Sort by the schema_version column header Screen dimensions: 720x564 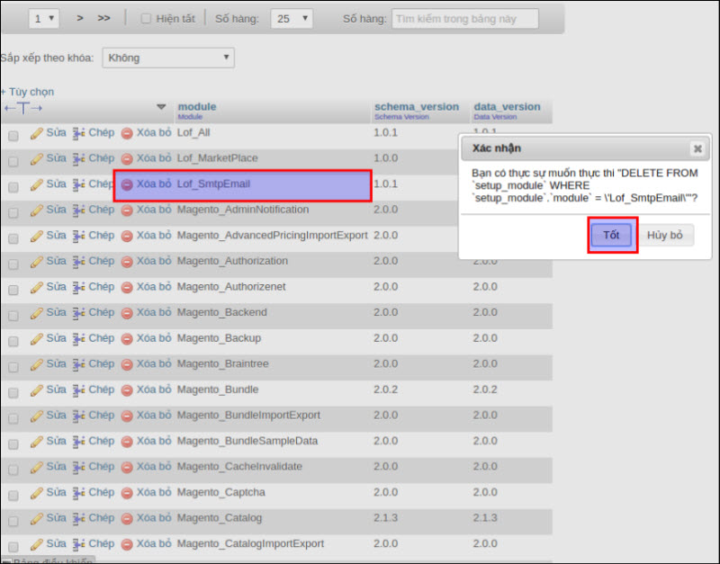pos(416,106)
